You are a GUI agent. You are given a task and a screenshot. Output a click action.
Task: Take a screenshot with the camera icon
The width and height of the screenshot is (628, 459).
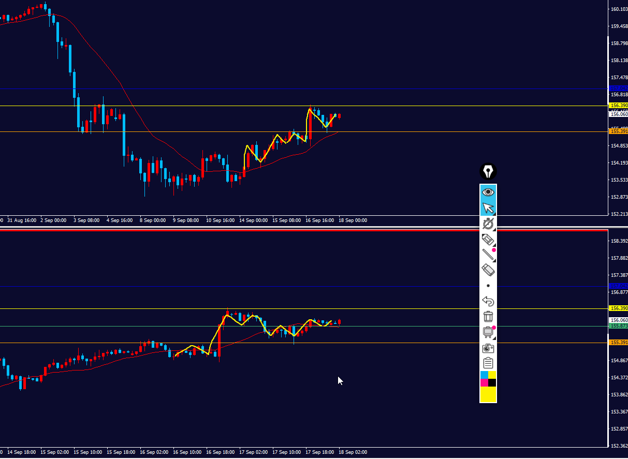(488, 348)
